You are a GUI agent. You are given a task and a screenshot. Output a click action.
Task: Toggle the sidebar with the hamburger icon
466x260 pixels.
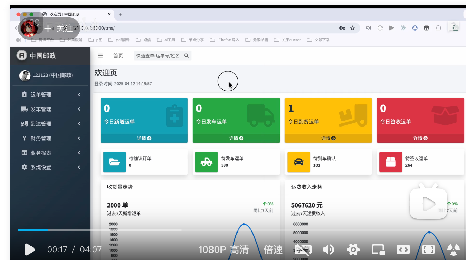click(100, 56)
